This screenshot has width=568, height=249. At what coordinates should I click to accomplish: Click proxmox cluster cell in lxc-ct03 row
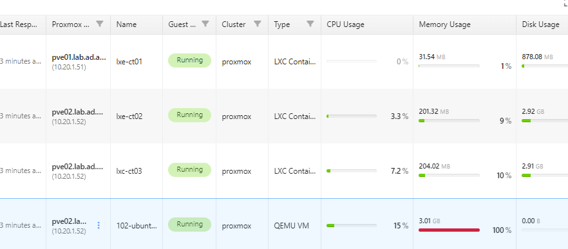coord(236,171)
